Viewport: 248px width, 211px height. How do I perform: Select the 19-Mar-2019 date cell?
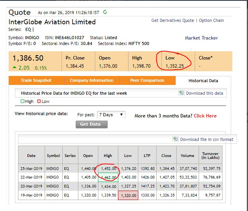click(x=31, y=195)
